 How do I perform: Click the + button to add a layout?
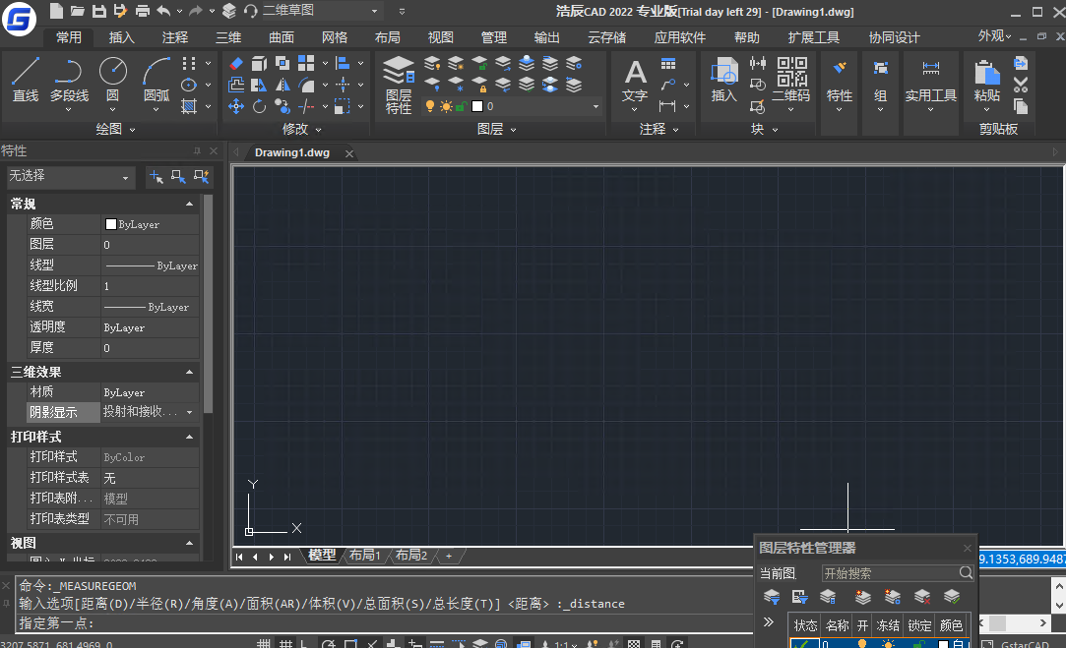pyautogui.click(x=447, y=556)
